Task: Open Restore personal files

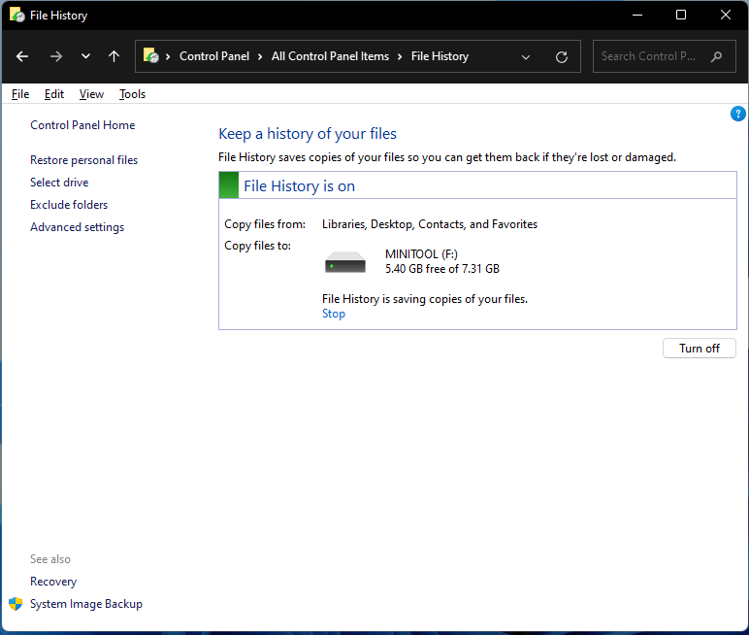Action: pos(83,160)
